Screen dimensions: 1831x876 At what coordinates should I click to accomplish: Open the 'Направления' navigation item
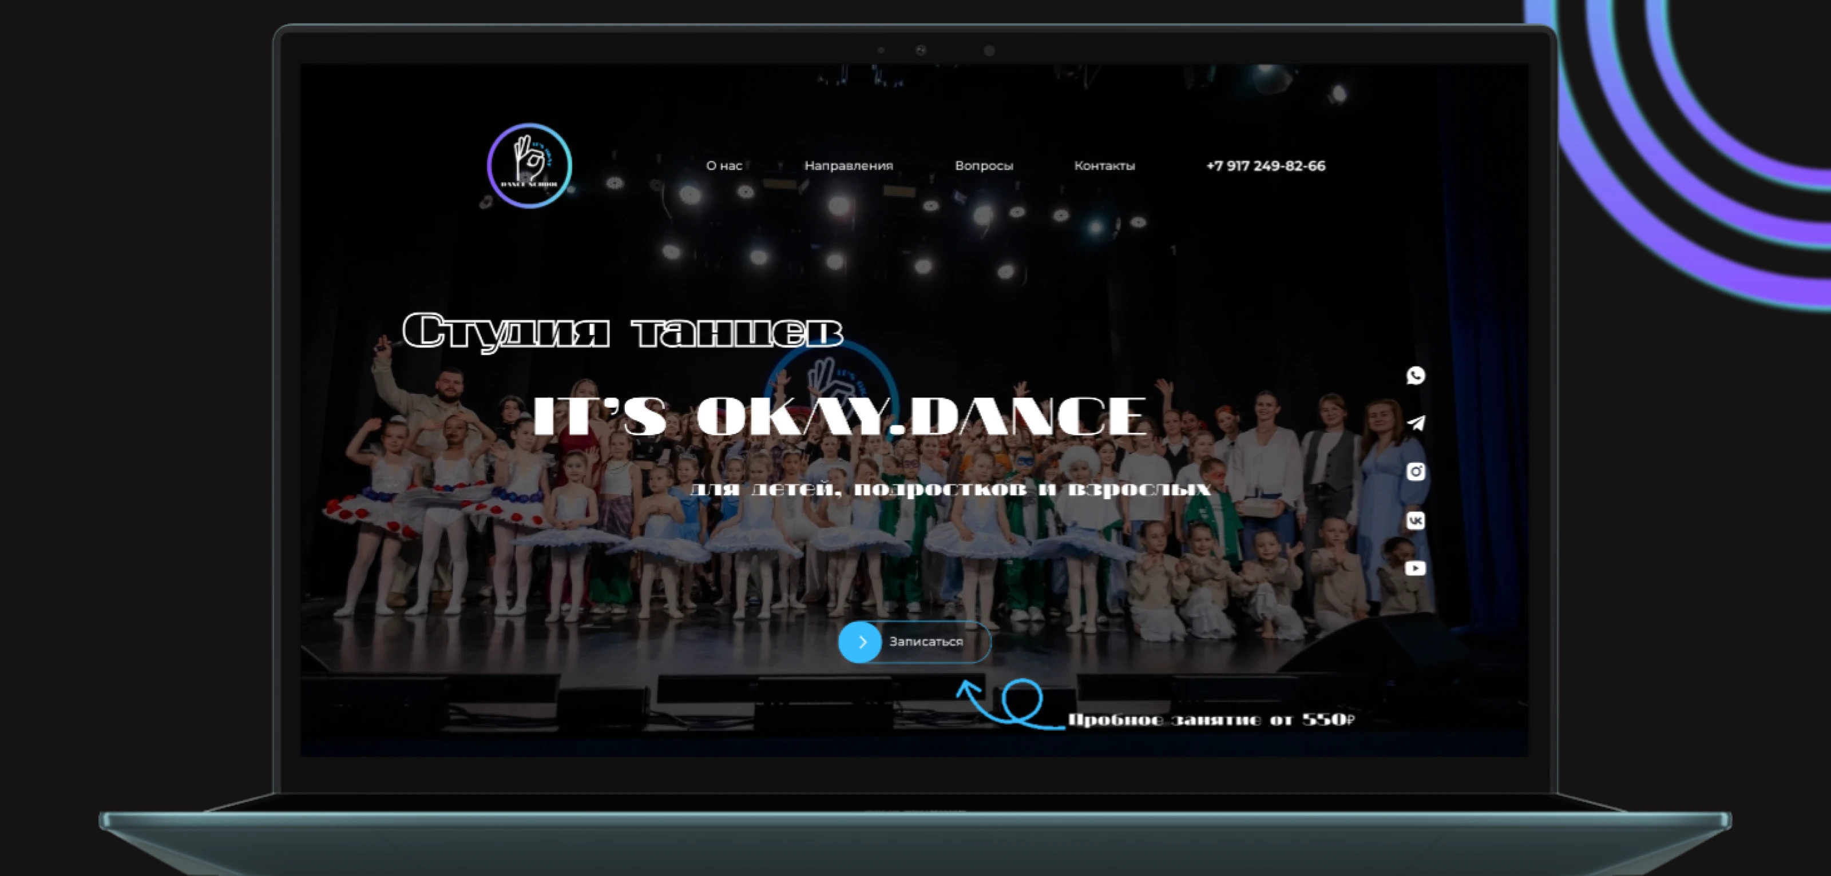[x=848, y=166]
